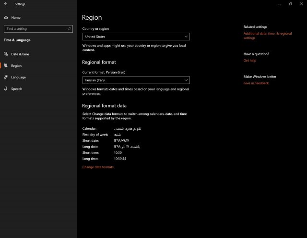Click the chevron of United States dropdown
Viewport: 307px width, 238px height.
point(186,37)
